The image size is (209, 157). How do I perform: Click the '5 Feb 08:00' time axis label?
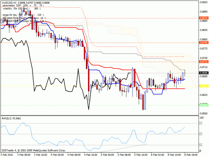[124, 155]
